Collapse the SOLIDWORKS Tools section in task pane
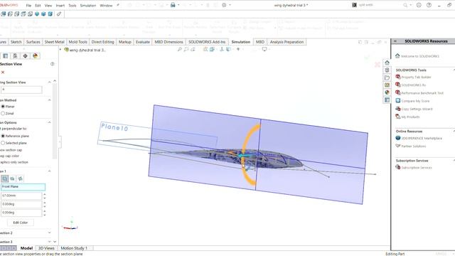 454,70
